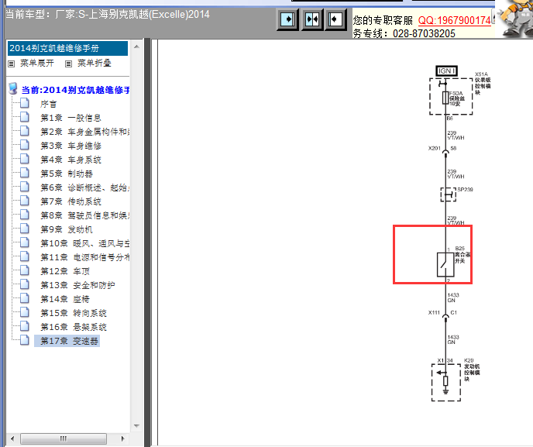
Task: Open 第5章 制动器
Action: 67,174
